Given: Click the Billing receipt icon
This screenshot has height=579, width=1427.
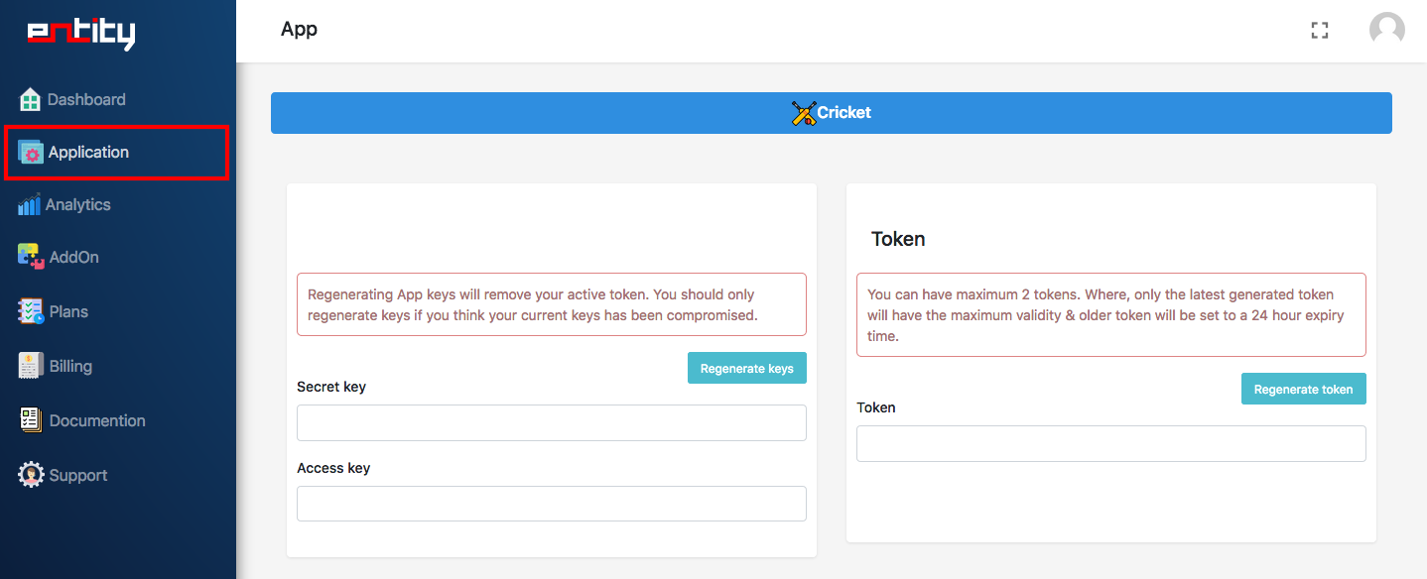Looking at the screenshot, I should [x=31, y=366].
